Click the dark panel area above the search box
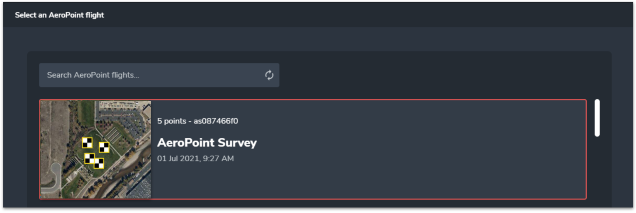This screenshot has height=213, width=636. [317, 57]
